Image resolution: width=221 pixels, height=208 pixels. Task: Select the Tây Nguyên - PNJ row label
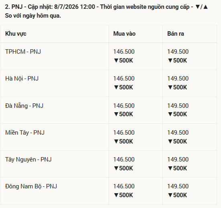28,160
